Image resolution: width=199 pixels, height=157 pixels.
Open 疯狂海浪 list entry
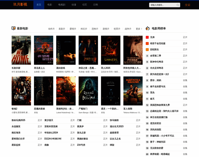click(x=16, y=133)
